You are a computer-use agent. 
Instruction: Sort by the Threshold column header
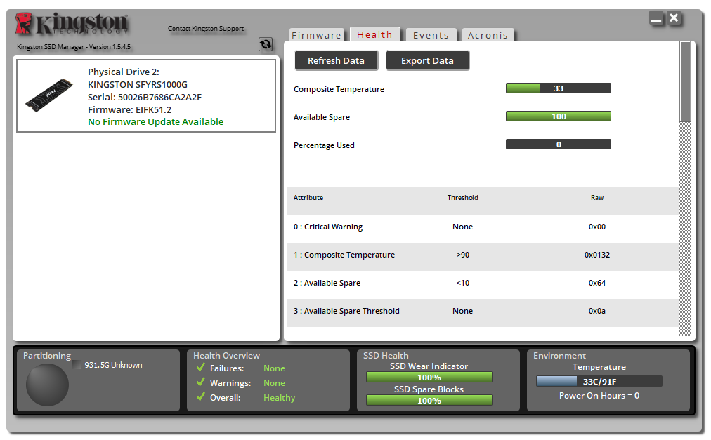[462, 198]
